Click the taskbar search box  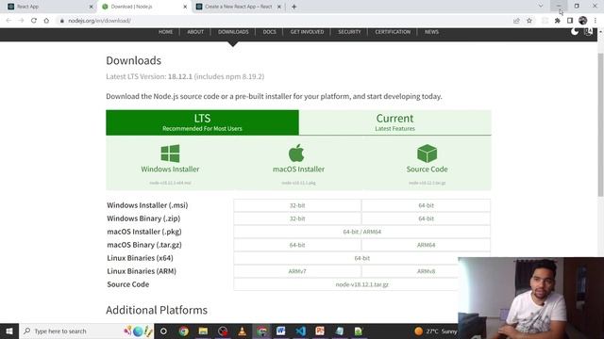pyautogui.click(x=86, y=331)
